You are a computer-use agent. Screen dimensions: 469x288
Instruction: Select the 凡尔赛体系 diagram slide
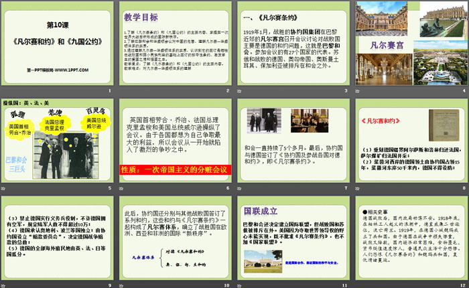tap(176, 238)
